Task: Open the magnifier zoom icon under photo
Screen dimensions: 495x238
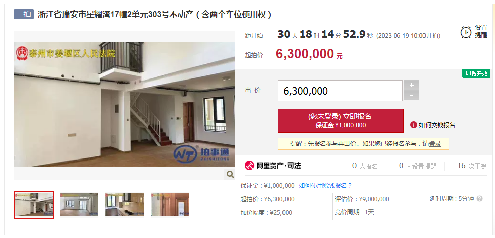Action: tap(230, 174)
